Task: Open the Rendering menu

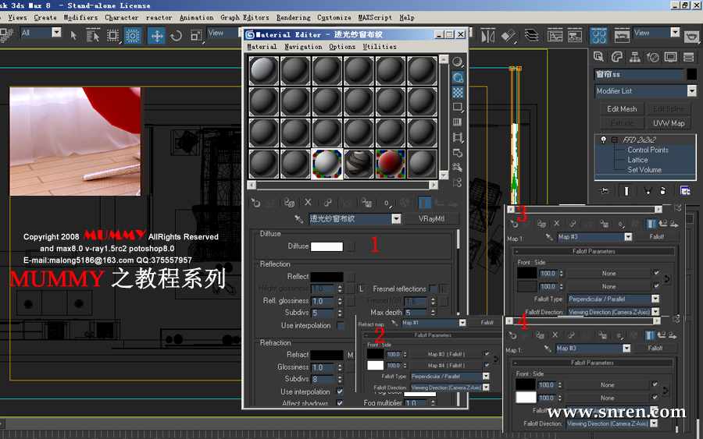Action: click(293, 17)
